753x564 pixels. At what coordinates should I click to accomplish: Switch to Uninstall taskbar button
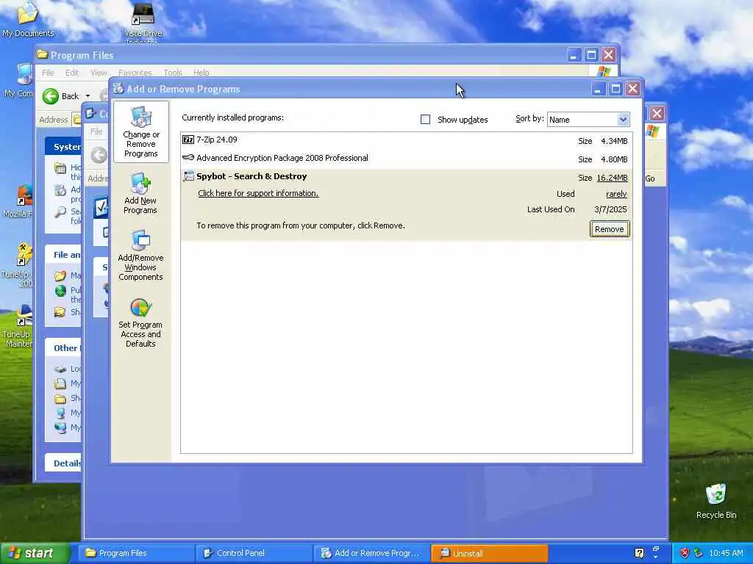pyautogui.click(x=489, y=553)
